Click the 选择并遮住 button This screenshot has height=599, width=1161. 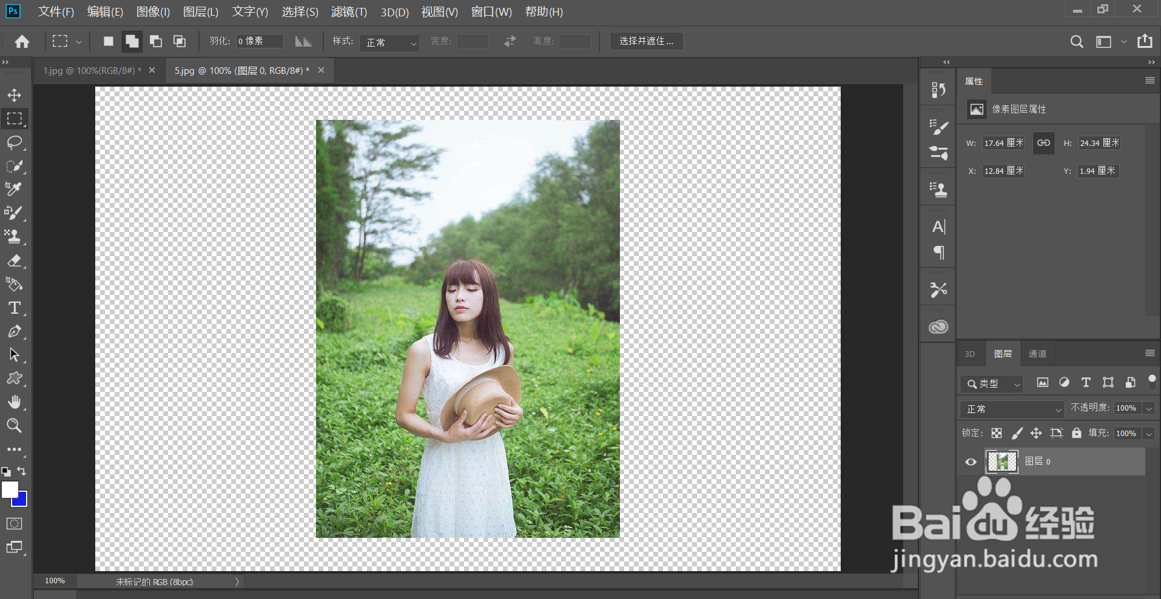(x=646, y=41)
